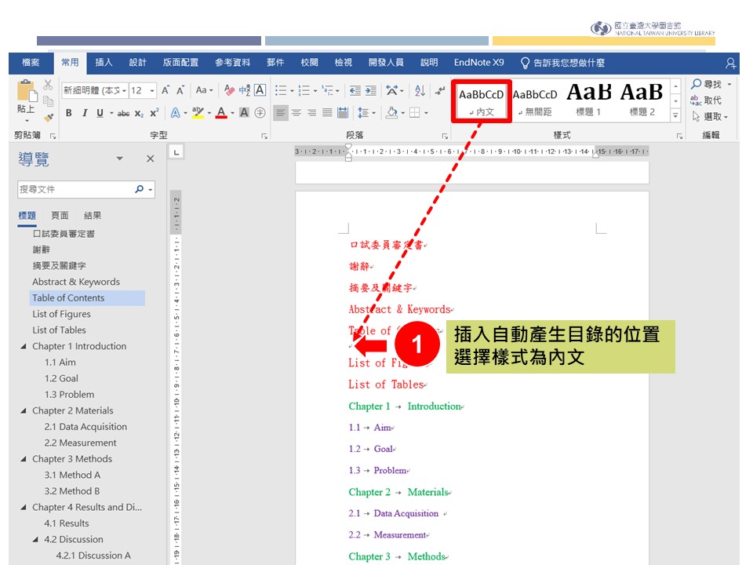
Task: Collapse the Chapter 1 Introduction heading
Action: pyautogui.click(x=24, y=346)
